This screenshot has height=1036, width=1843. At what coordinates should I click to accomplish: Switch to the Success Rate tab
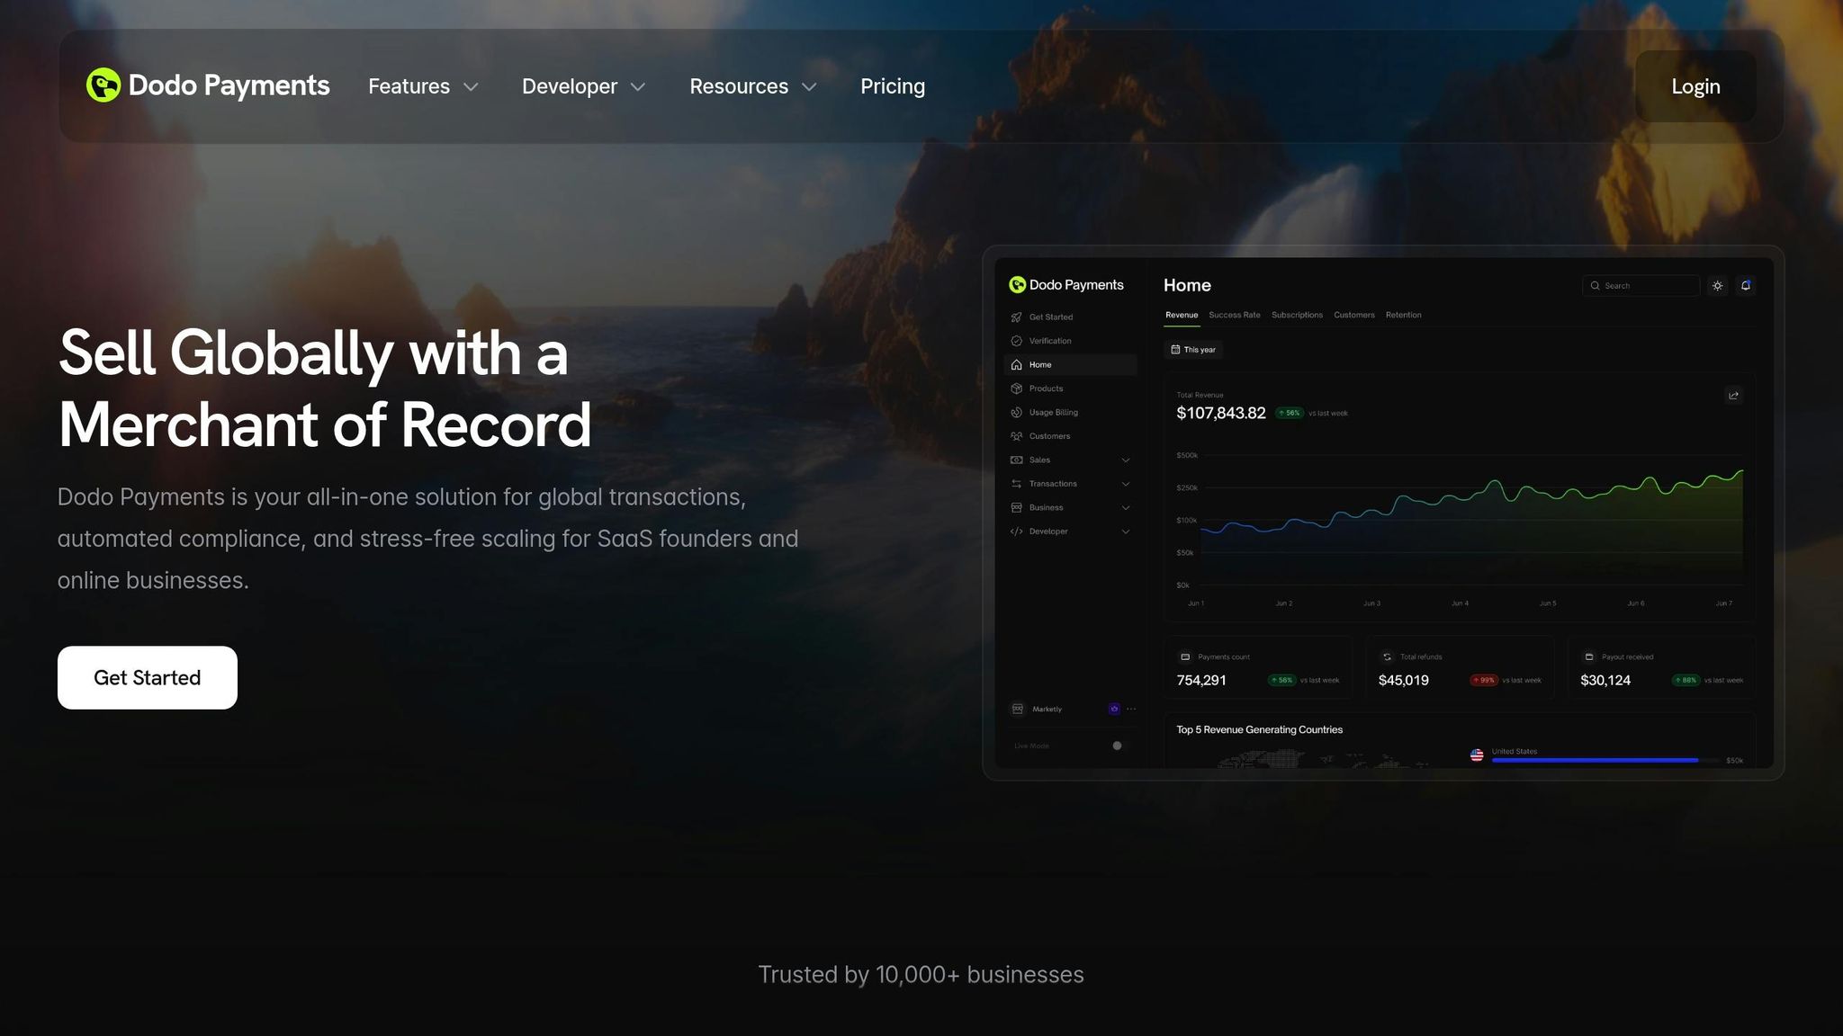pos(1235,315)
